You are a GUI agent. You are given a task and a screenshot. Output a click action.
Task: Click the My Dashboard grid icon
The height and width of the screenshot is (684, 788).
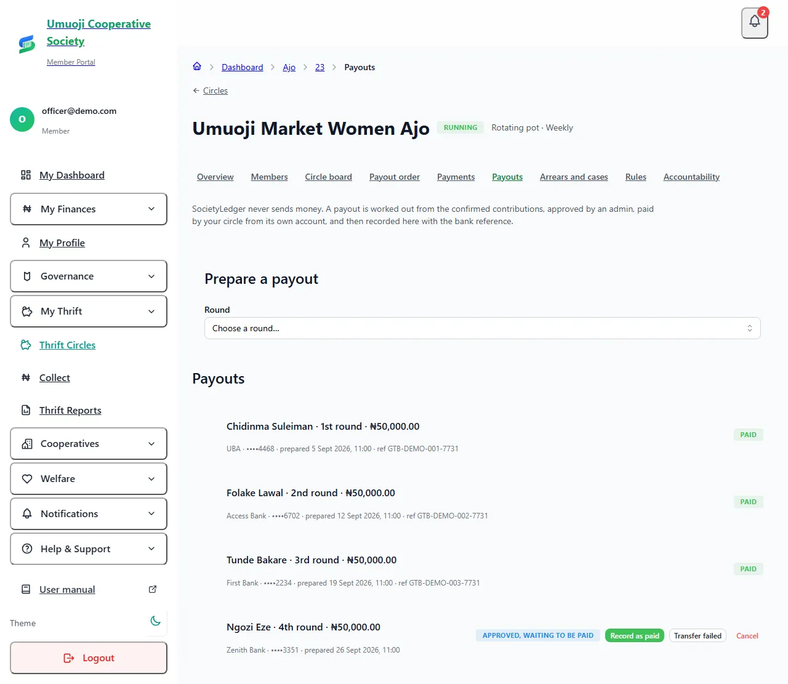point(26,175)
